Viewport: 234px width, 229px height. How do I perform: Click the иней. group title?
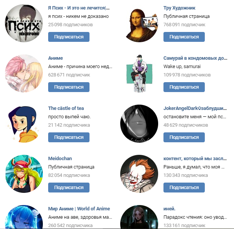(170, 208)
